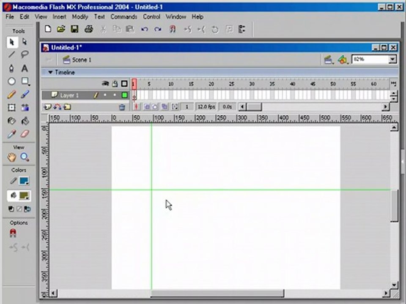Viewport: 406px width, 304px height.
Task: Open the Insert menu
Action: [x=60, y=17]
